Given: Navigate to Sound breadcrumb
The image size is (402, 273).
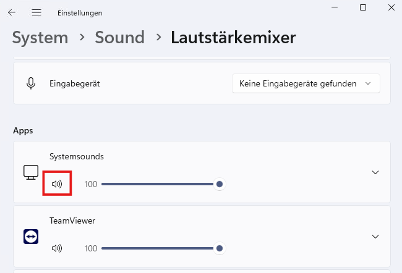Looking at the screenshot, I should [x=120, y=38].
